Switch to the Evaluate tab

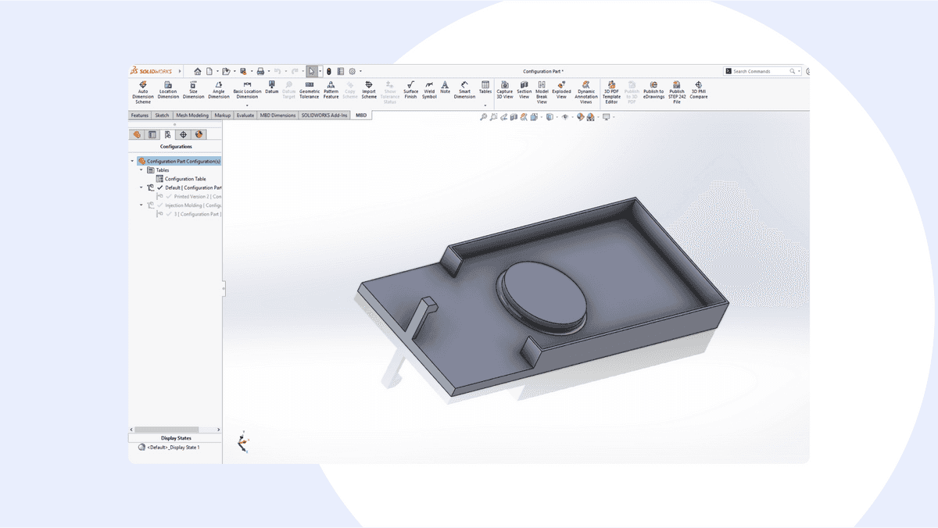pos(245,116)
